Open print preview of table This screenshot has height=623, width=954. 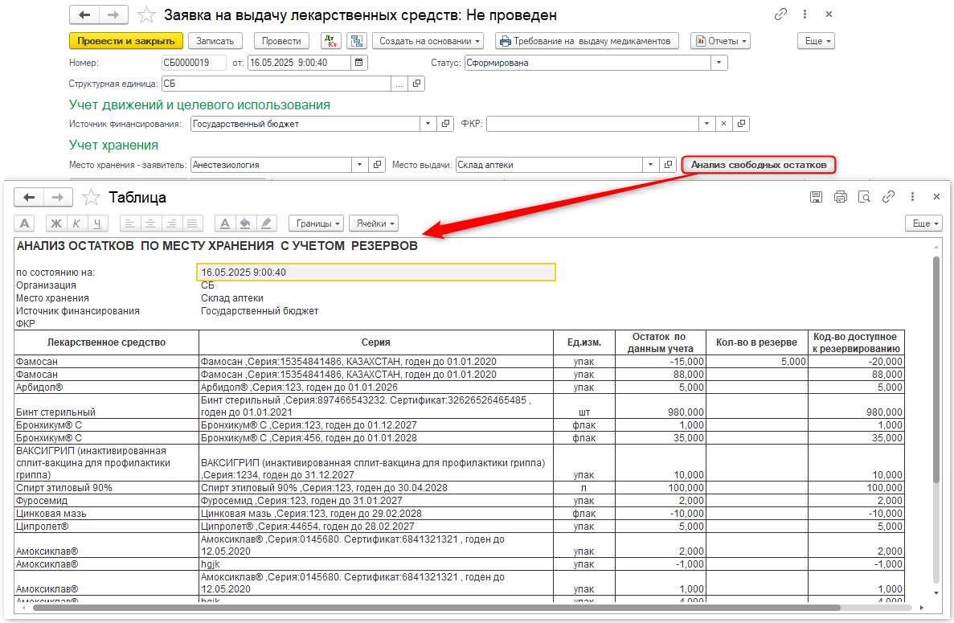(864, 196)
